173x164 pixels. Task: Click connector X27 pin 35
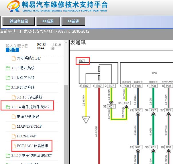(126, 103)
